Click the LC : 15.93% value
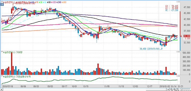 point(172,8)
